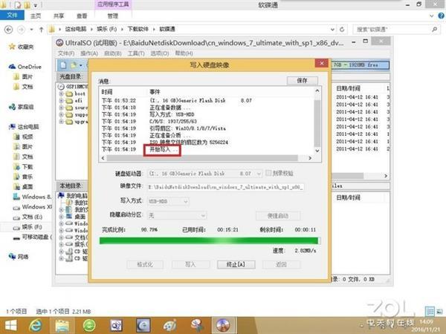Open UltraISO 选项(O) menu
This screenshot has width=446, height=334.
[160, 53]
